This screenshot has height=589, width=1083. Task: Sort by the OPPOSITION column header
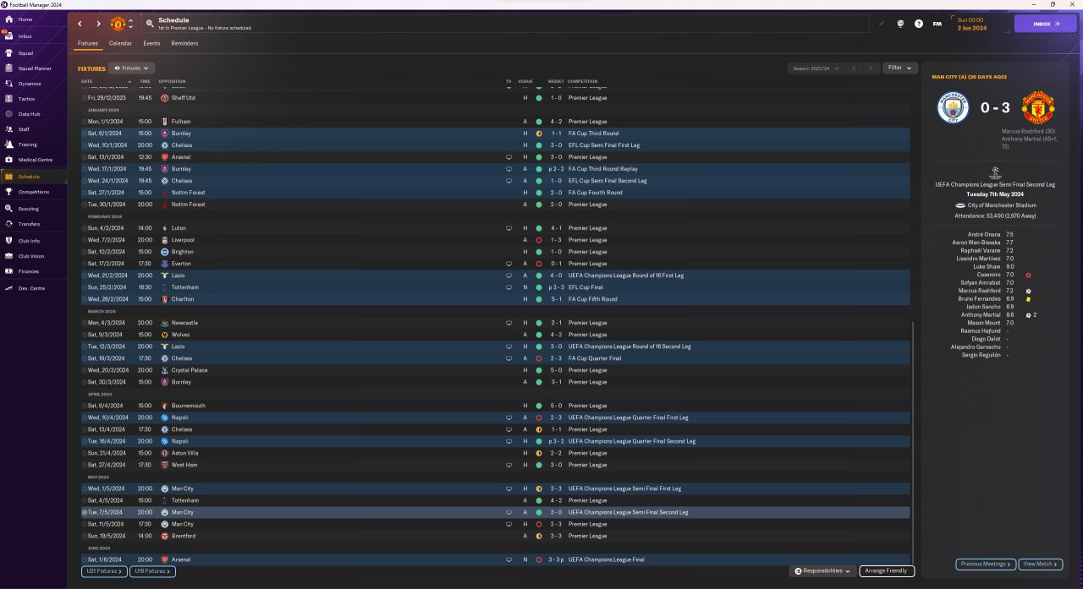pos(172,81)
